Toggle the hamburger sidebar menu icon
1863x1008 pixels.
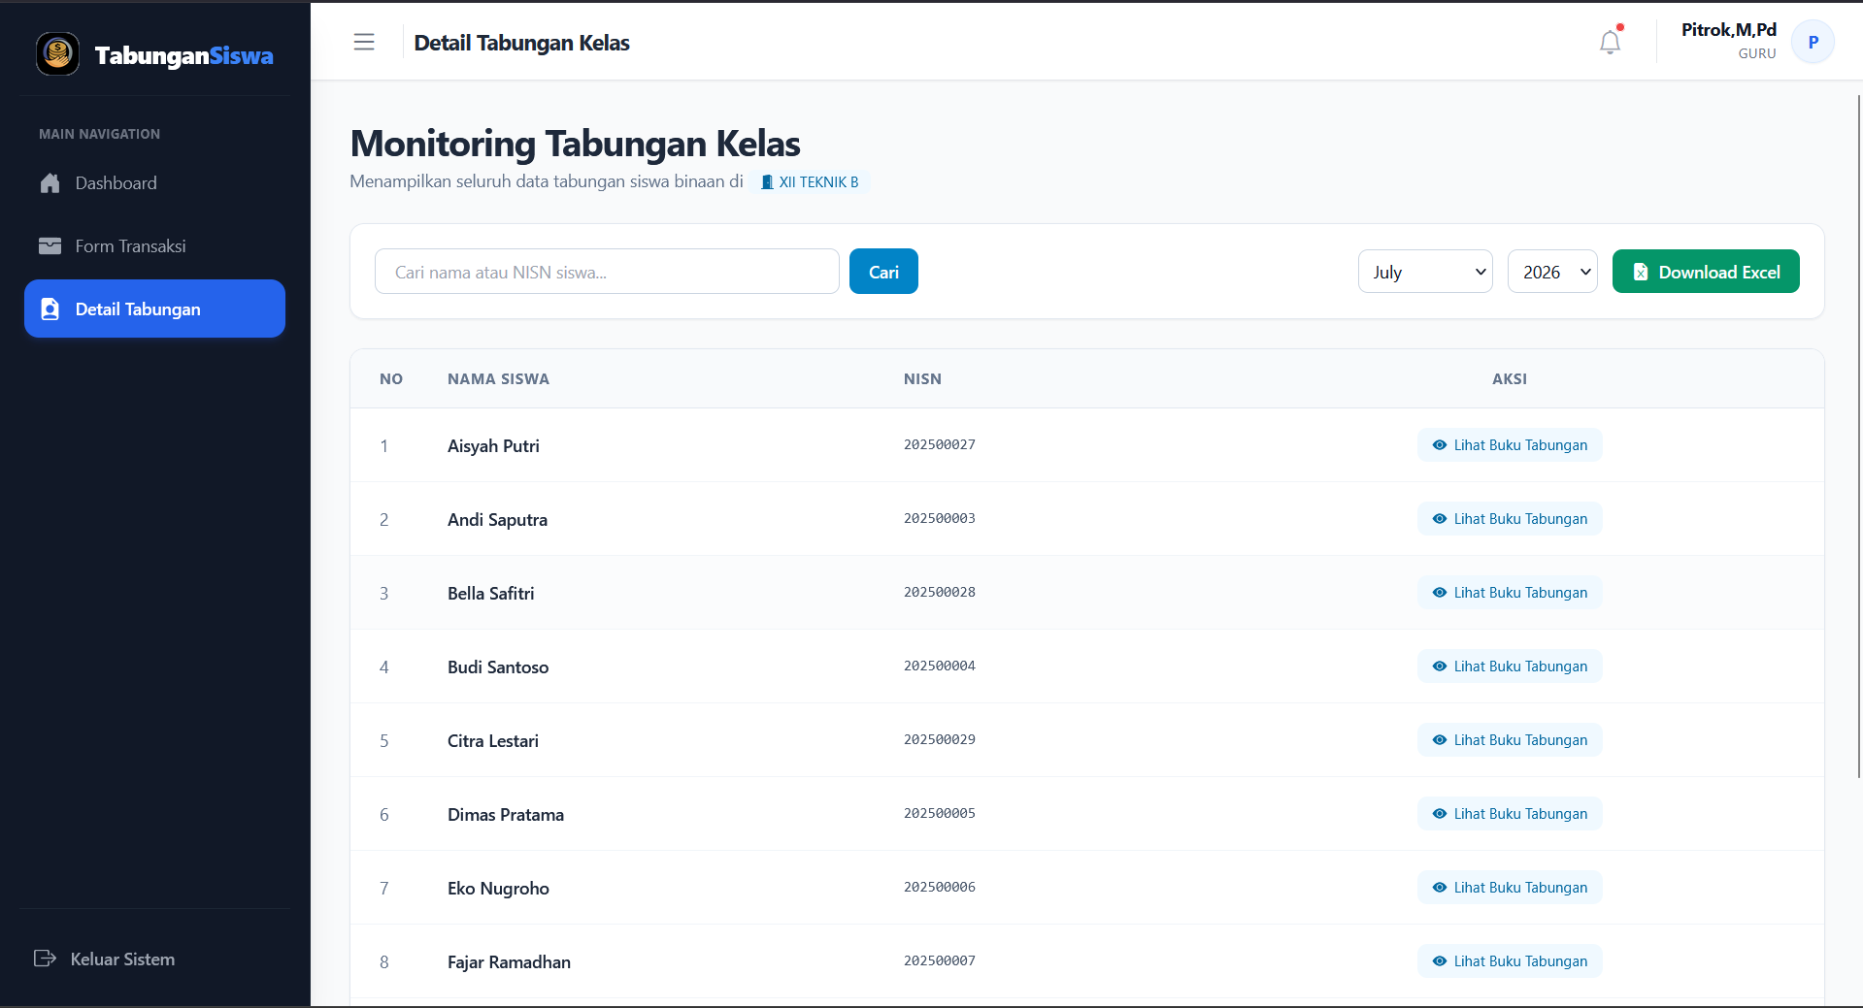(364, 42)
